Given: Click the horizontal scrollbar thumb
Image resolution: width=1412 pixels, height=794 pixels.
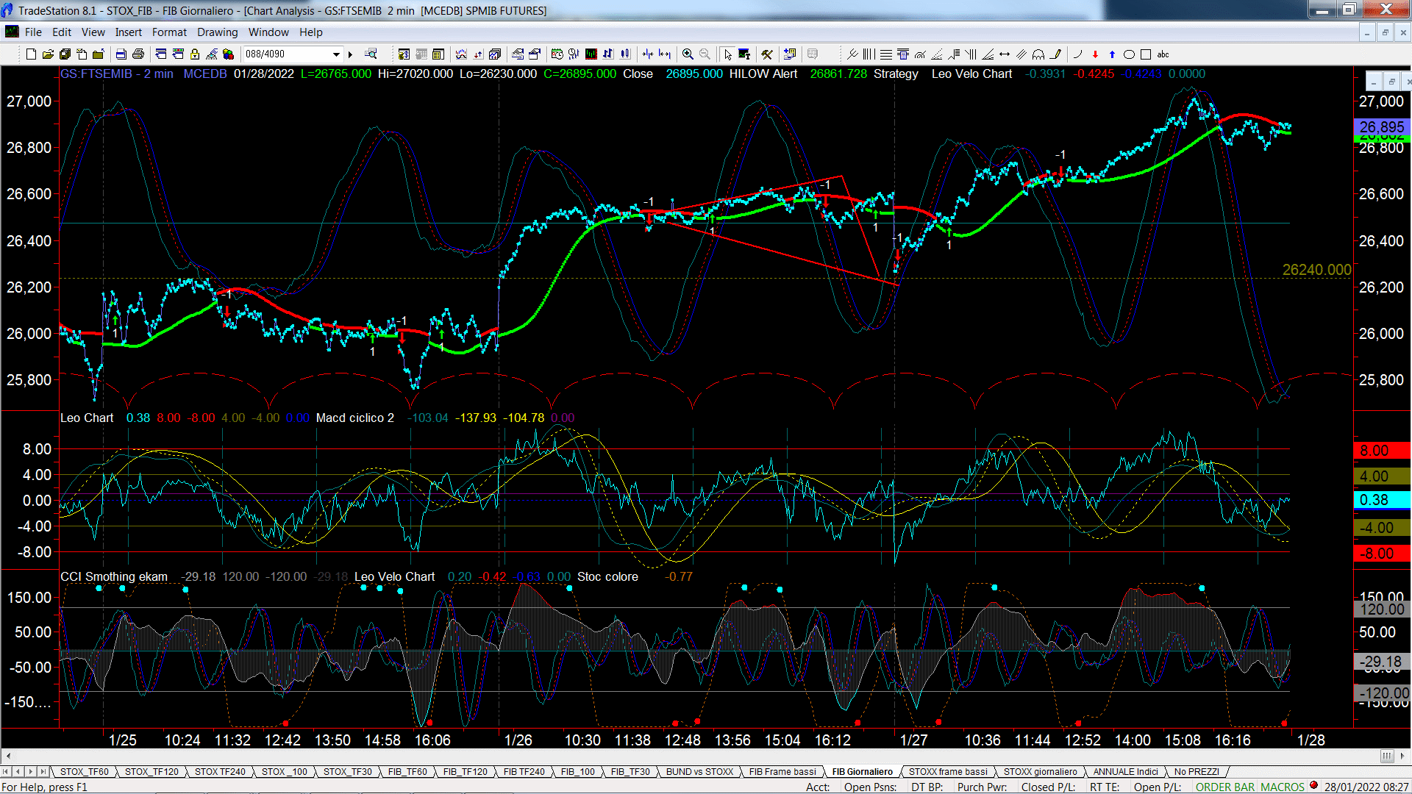Looking at the screenshot, I should (x=1387, y=756).
